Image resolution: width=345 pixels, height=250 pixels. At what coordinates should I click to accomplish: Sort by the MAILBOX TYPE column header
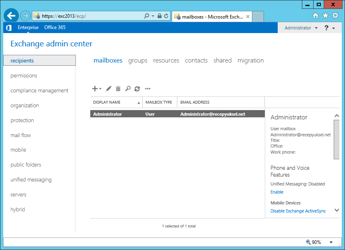[160, 102]
